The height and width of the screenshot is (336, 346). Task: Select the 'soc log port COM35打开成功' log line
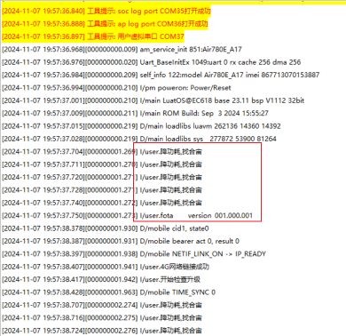point(106,11)
